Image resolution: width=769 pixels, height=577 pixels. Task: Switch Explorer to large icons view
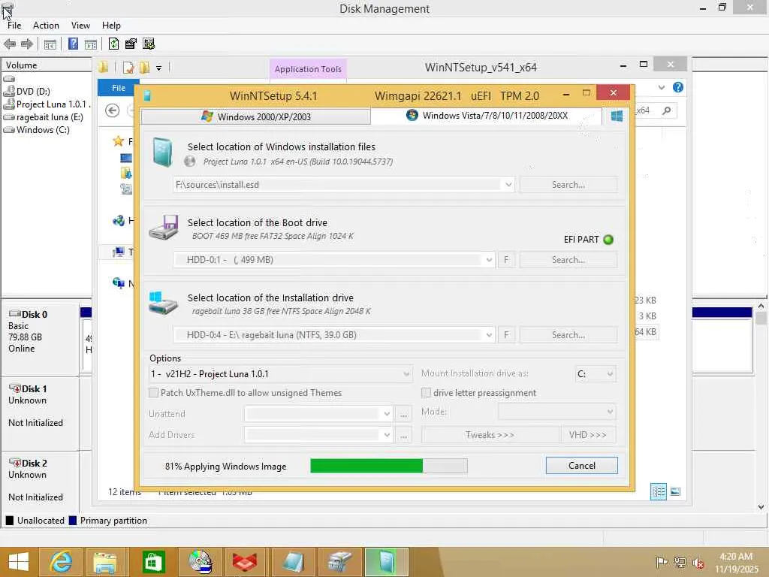(675, 491)
